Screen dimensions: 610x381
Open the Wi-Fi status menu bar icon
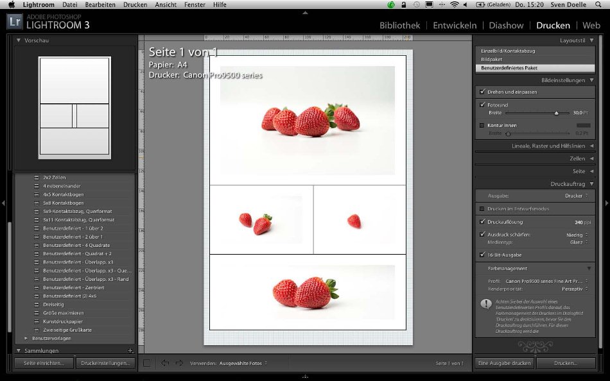(x=455, y=4)
